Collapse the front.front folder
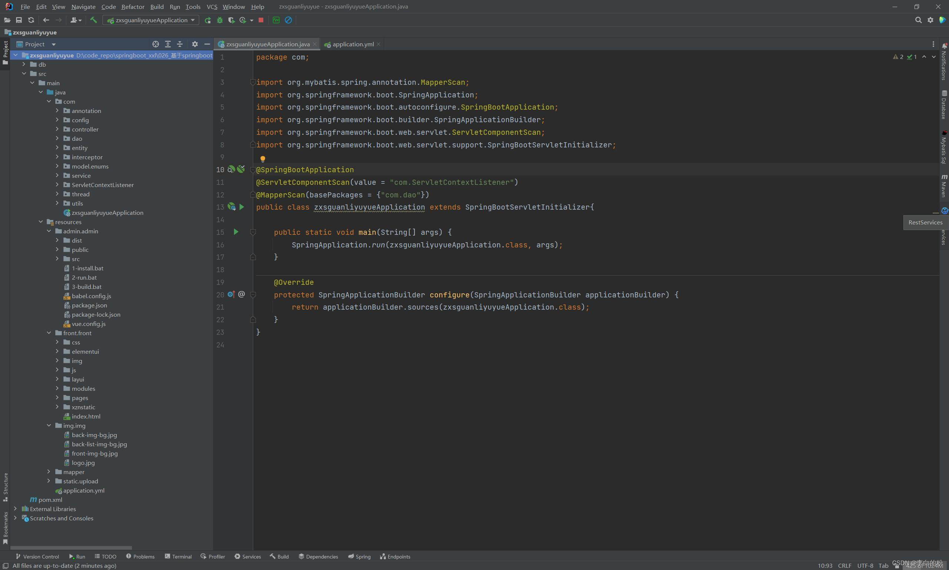This screenshot has width=949, height=570. coord(49,333)
